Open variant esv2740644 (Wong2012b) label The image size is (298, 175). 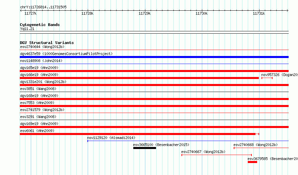[x=42, y=47]
